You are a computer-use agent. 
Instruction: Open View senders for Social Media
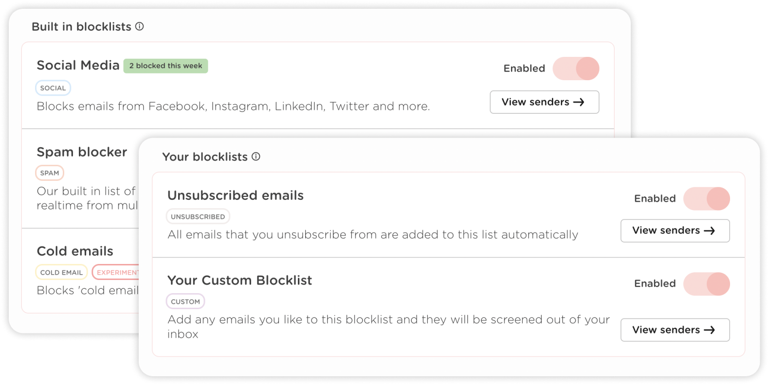(x=544, y=102)
